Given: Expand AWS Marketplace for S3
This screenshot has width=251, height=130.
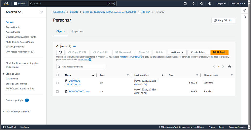Looking at the screenshot, I should [x=4, y=112].
